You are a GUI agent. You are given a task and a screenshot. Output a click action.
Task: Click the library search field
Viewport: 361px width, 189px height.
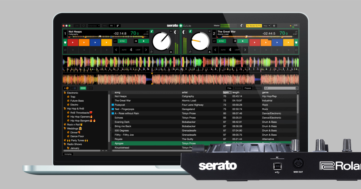279,88
